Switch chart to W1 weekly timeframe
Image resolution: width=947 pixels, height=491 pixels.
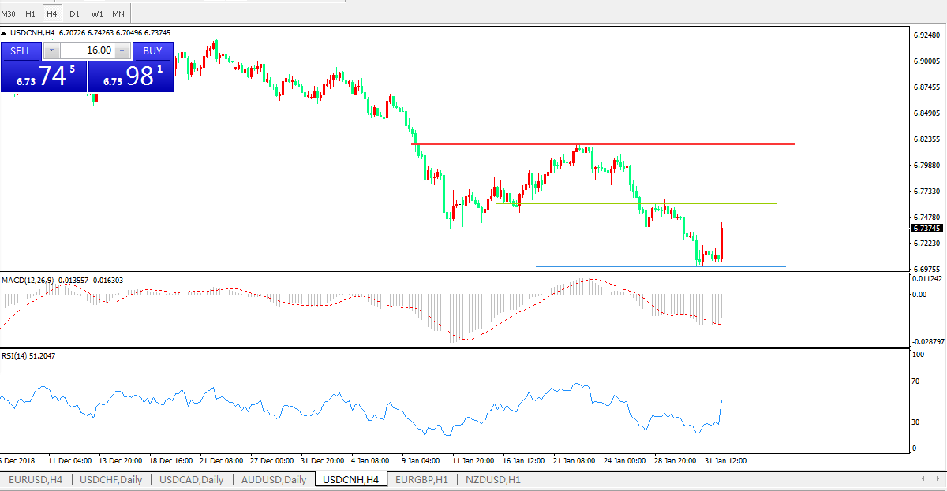pyautogui.click(x=96, y=13)
